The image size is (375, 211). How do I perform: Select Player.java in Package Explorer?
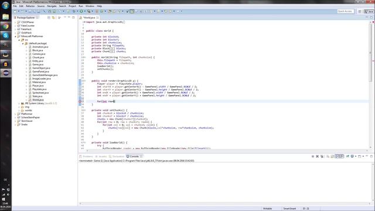[x=37, y=86]
